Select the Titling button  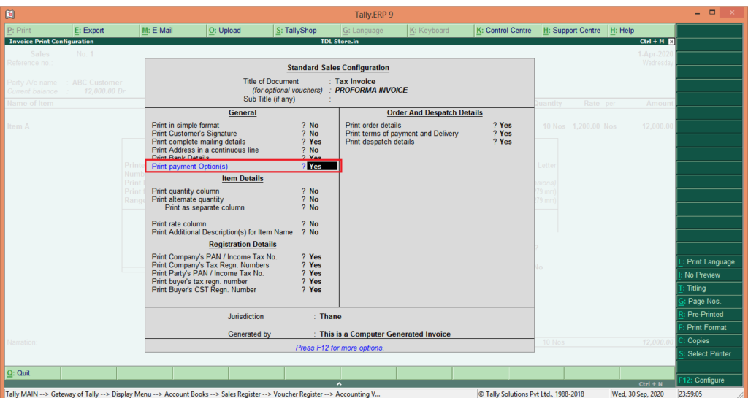click(710, 288)
